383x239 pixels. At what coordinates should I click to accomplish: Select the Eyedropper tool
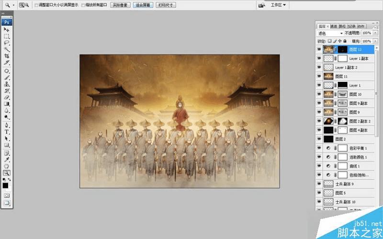[x=7, y=160]
